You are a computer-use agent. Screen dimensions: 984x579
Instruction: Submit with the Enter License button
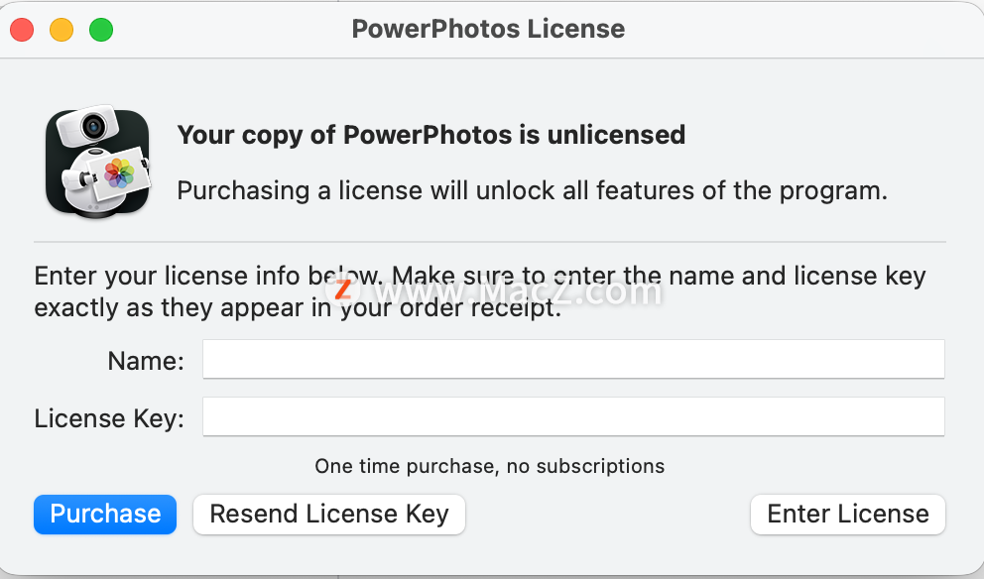pyautogui.click(x=848, y=515)
